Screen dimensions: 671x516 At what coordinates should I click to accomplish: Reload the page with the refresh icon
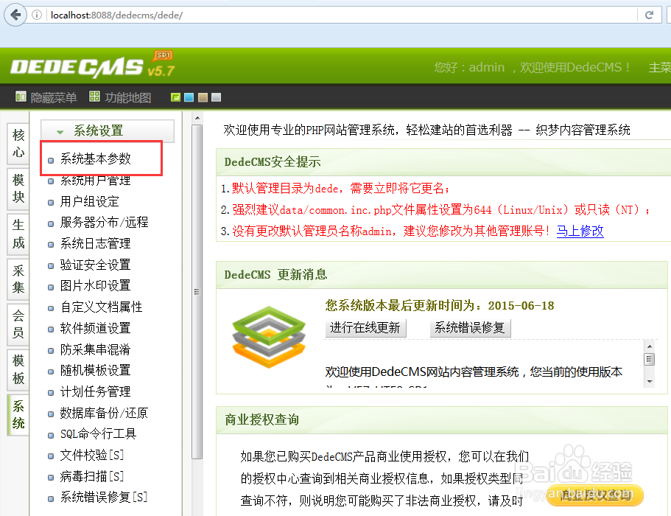click(x=649, y=15)
